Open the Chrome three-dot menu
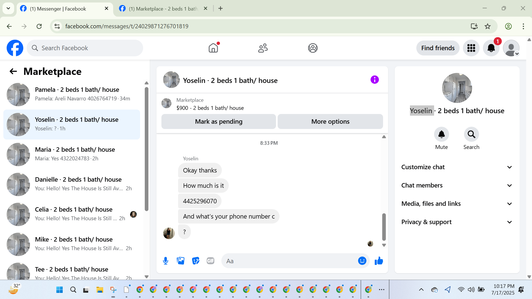Viewport: 532px width, 299px height. 523,26
